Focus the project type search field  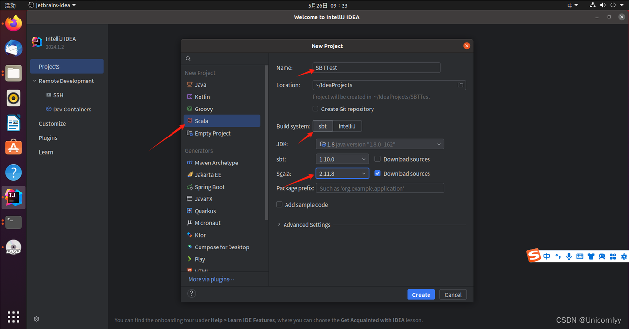pyautogui.click(x=225, y=59)
